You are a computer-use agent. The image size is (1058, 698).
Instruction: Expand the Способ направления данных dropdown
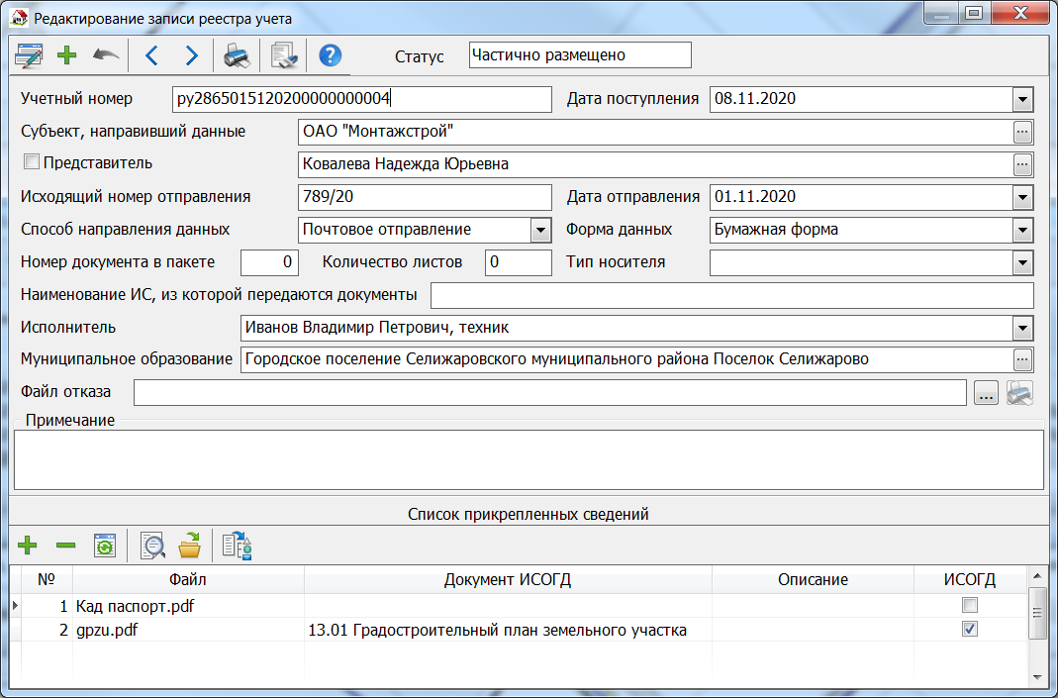tap(540, 230)
